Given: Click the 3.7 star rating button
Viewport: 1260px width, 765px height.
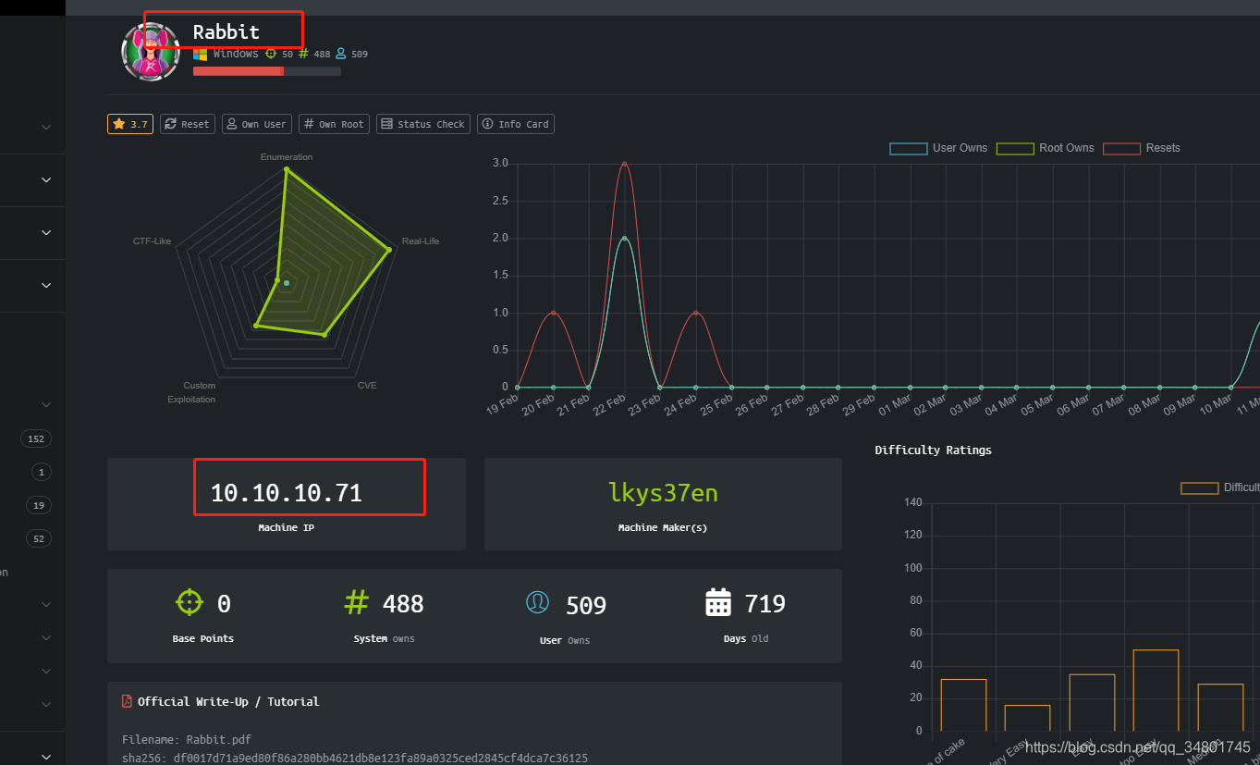Looking at the screenshot, I should click(x=130, y=124).
